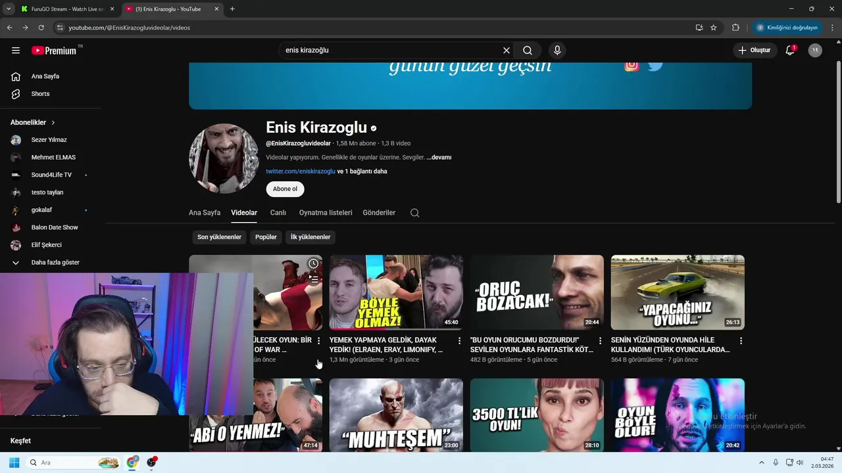The width and height of the screenshot is (842, 473).
Task: Open the Oynatma listeleri tab
Action: [x=326, y=213]
